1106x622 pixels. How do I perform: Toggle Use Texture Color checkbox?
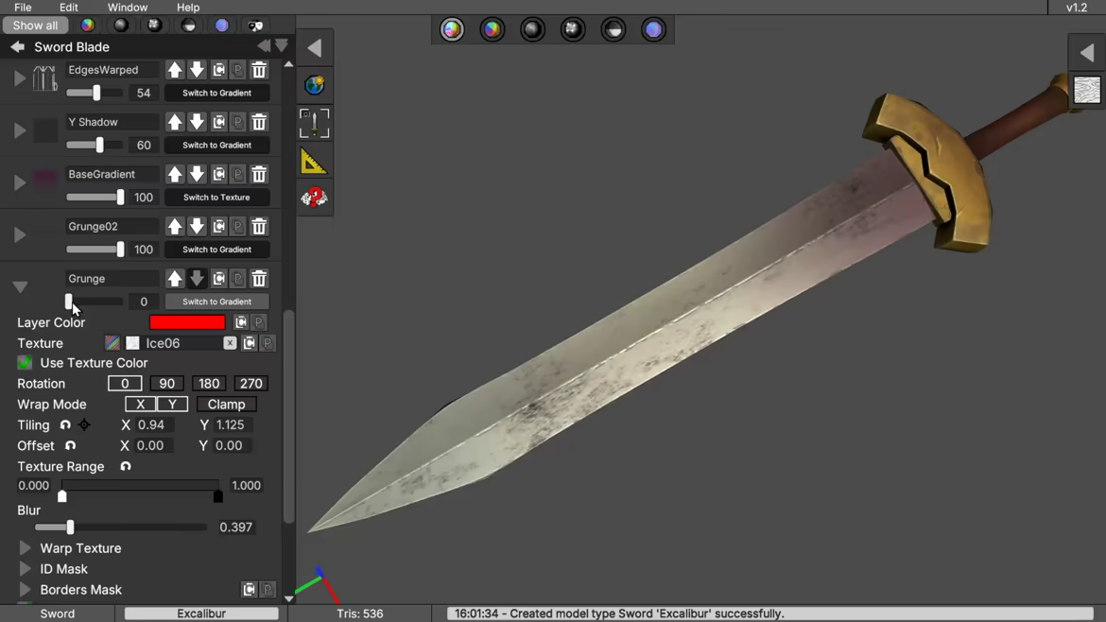25,363
